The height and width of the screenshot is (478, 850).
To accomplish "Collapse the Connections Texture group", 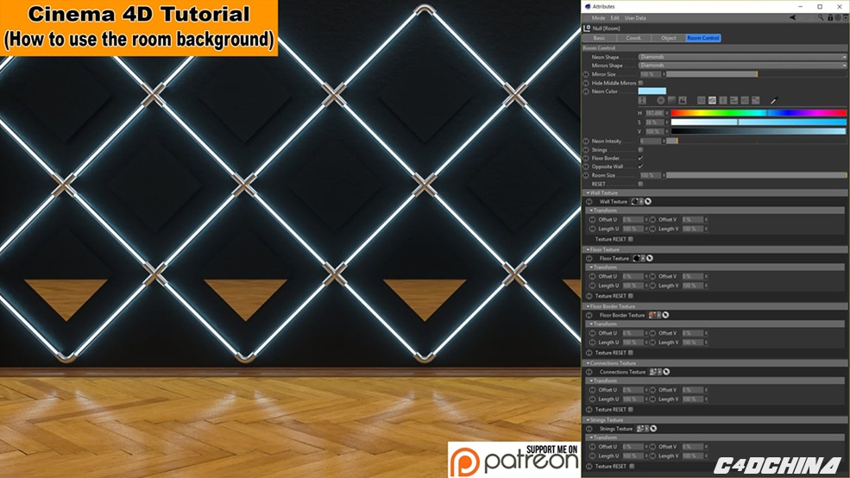I will click(x=588, y=363).
